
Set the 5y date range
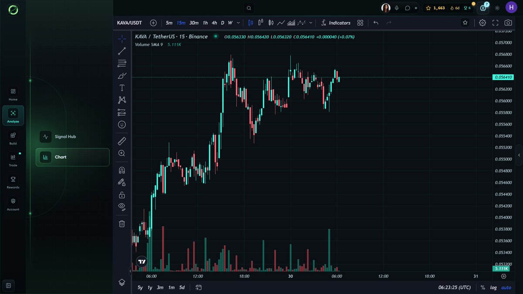(x=140, y=287)
